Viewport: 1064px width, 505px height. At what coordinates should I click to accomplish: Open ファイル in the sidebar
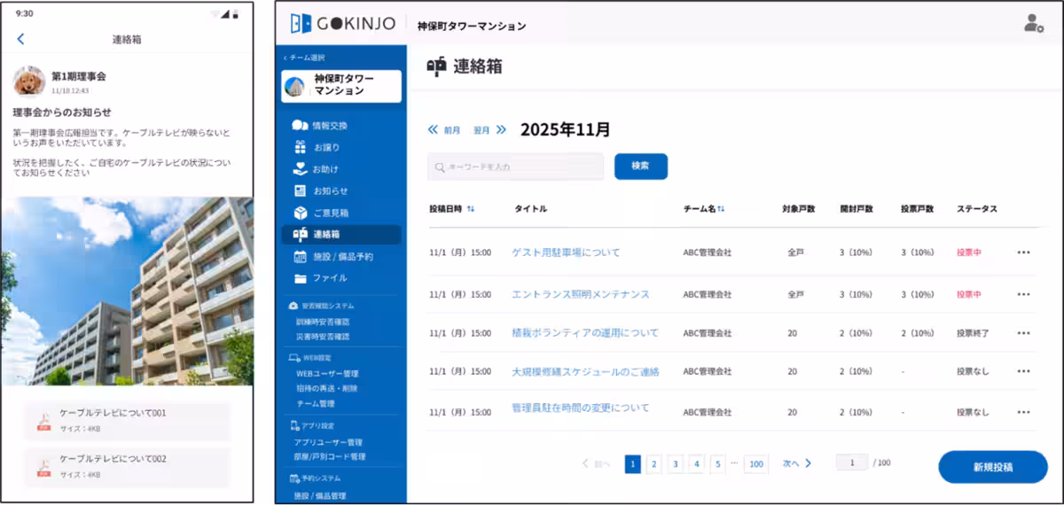329,278
